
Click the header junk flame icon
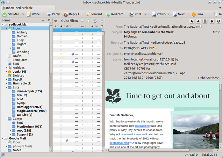point(212,21)
